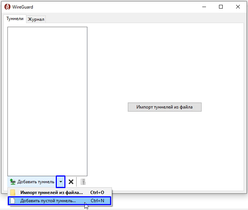Click the folder icon in dropdown menu
The width and height of the screenshot is (248, 210).
13,193
